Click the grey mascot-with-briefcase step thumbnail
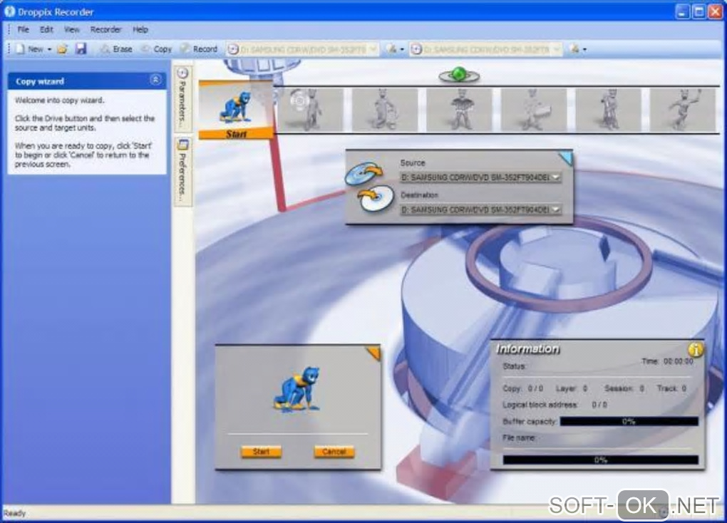This screenshot has height=523, width=727. coord(534,110)
